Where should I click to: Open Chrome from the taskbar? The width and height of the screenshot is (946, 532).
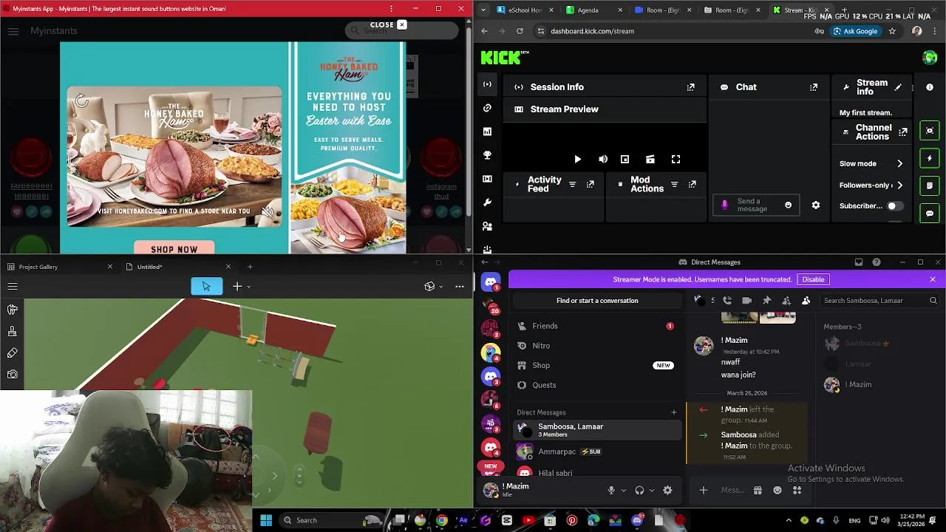pyautogui.click(x=441, y=520)
